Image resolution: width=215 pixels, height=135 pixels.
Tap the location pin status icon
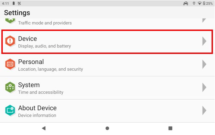[194, 3]
